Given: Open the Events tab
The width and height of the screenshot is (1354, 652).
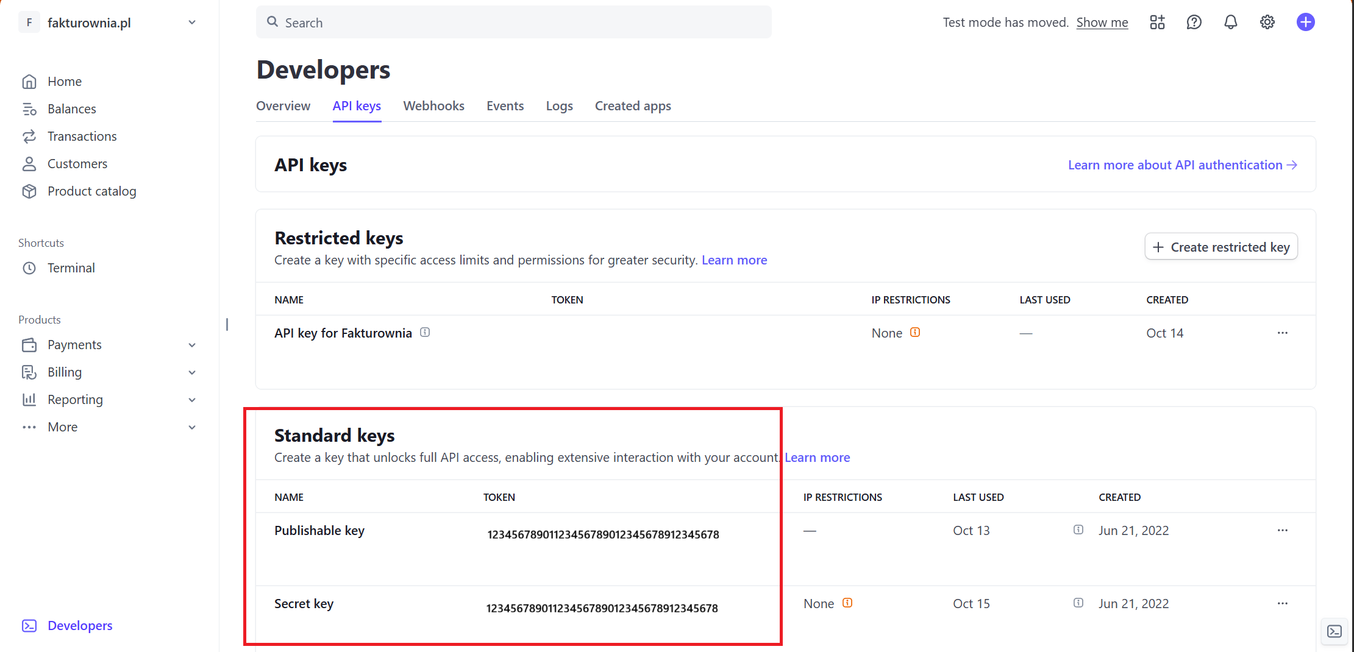Looking at the screenshot, I should tap(505, 105).
